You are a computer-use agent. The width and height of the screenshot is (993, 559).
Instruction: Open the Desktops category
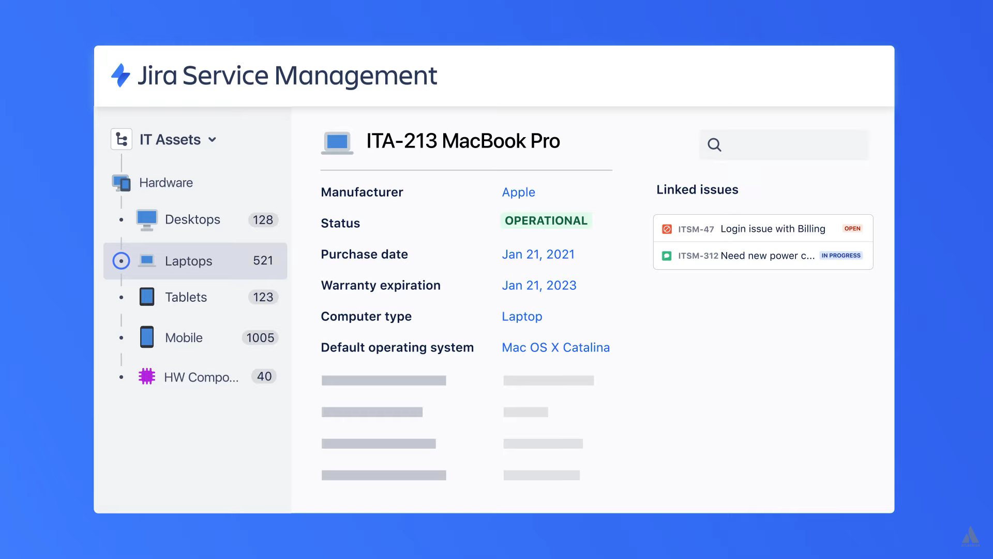click(192, 219)
